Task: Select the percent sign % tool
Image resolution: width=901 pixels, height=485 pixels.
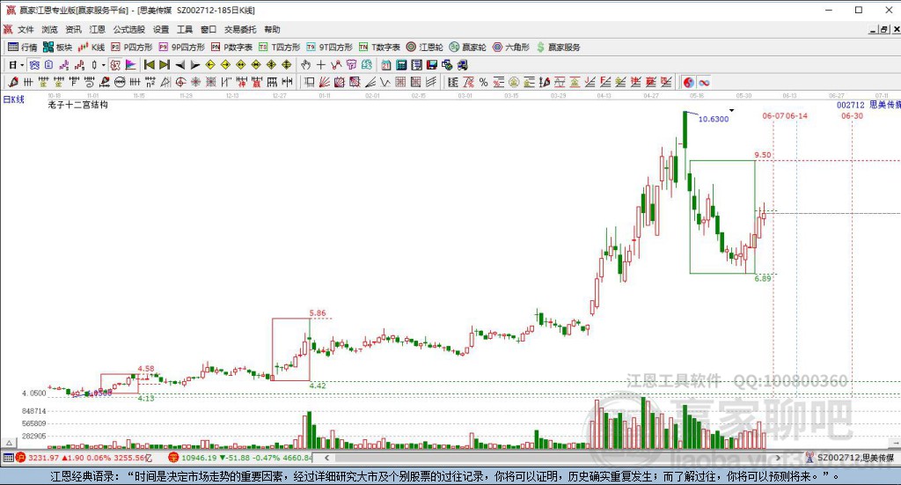Action: point(483,82)
